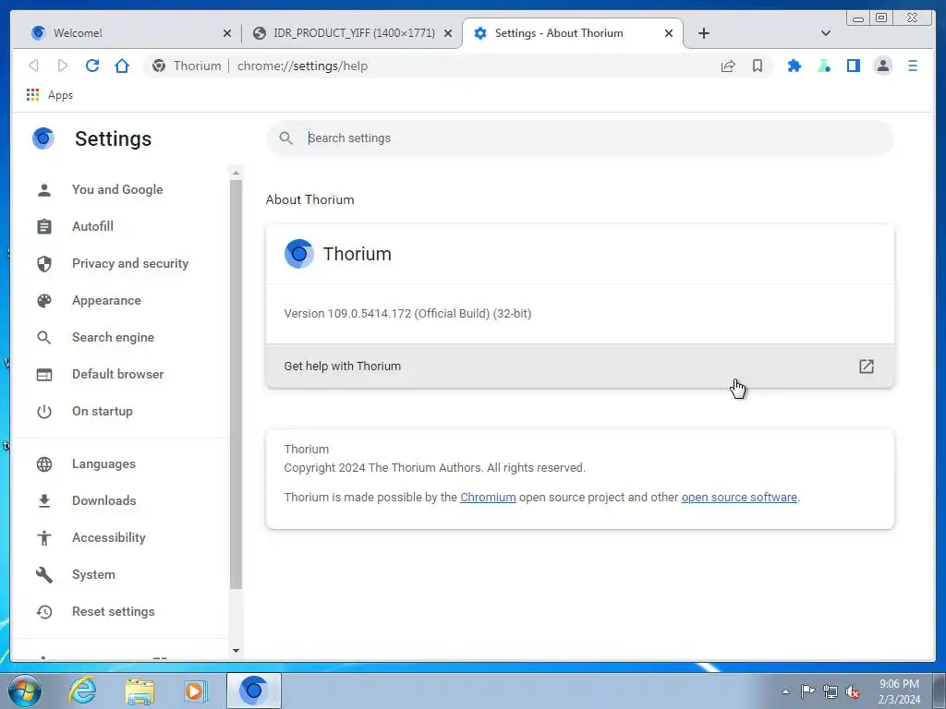The image size is (946, 709).
Task: Show hidden system tray icons
Action: (785, 691)
